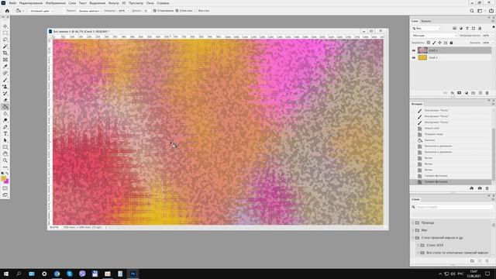The width and height of the screenshot is (496, 279).
Task: Open the blend mode dropdown in options bar
Action: coord(89,11)
